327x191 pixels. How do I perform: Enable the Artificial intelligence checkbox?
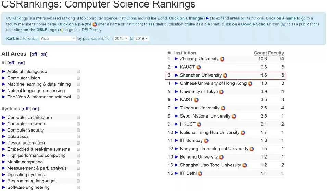pyautogui.click(x=78, y=71)
